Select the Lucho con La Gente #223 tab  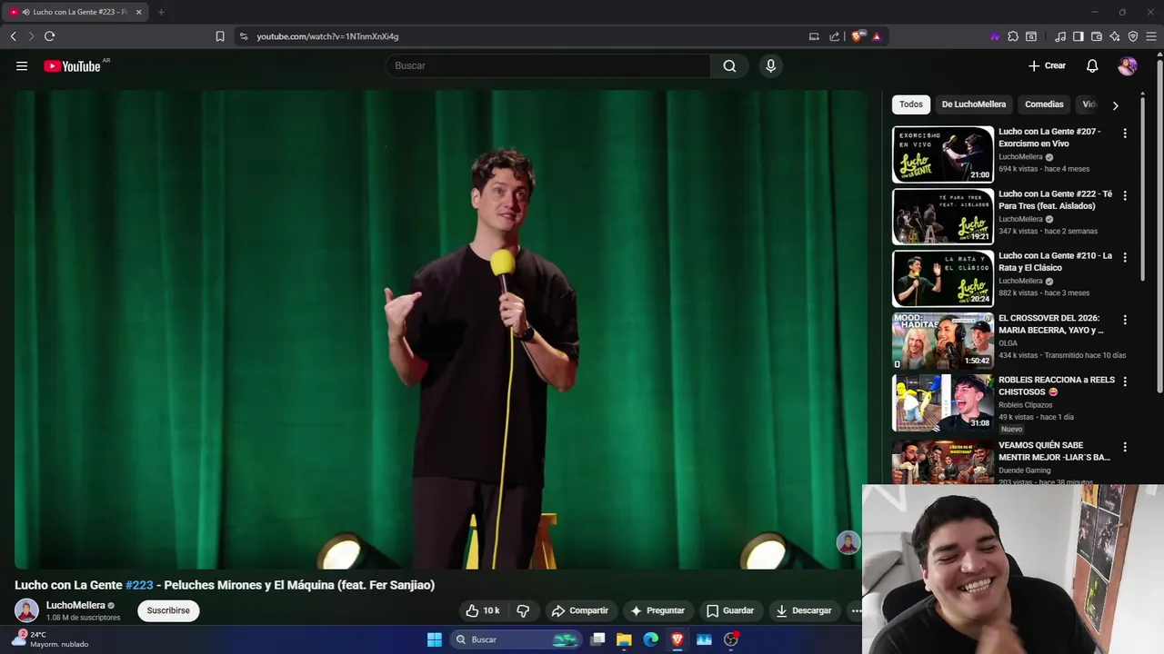(x=75, y=12)
